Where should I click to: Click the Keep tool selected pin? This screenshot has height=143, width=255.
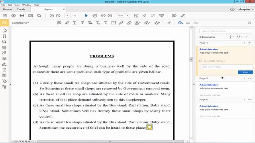[x=169, y=23]
